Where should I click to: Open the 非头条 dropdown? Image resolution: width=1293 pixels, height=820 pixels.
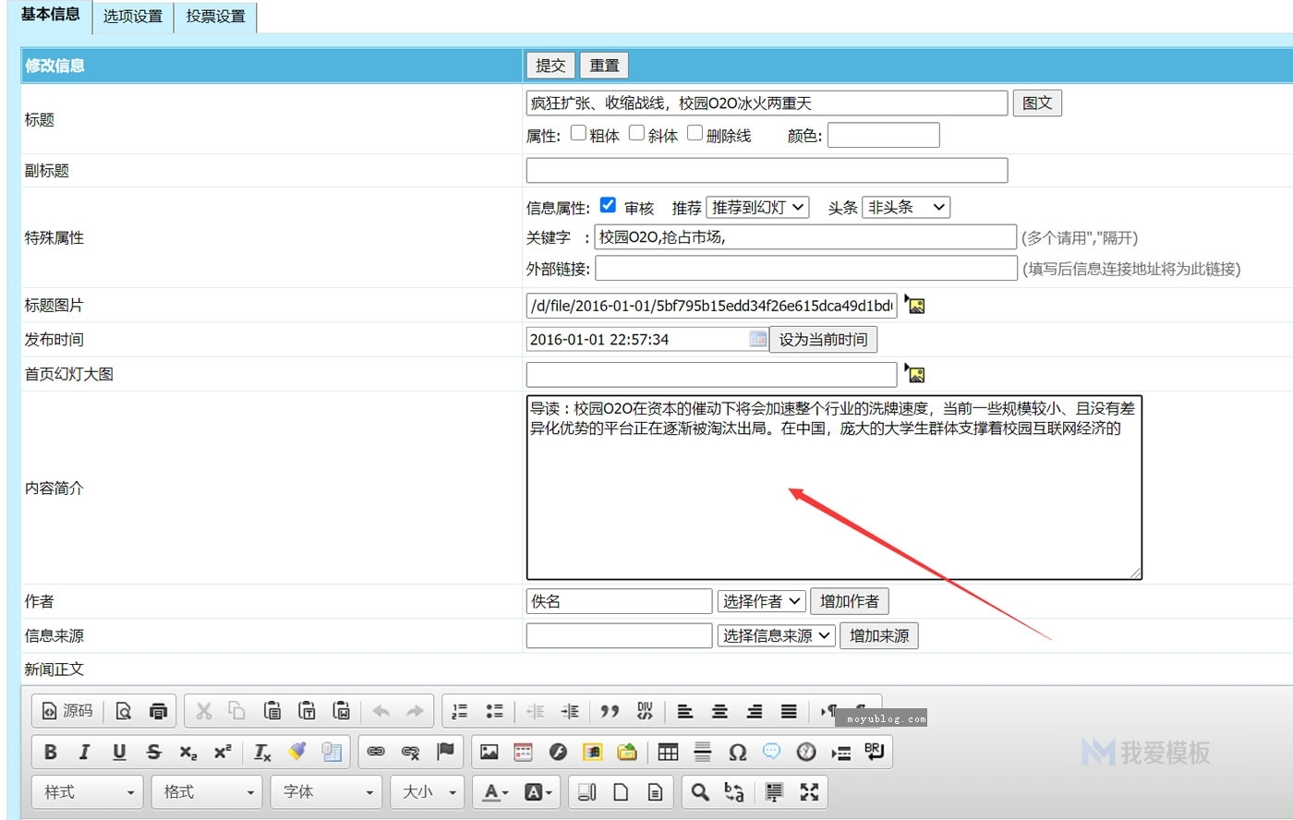[906, 207]
